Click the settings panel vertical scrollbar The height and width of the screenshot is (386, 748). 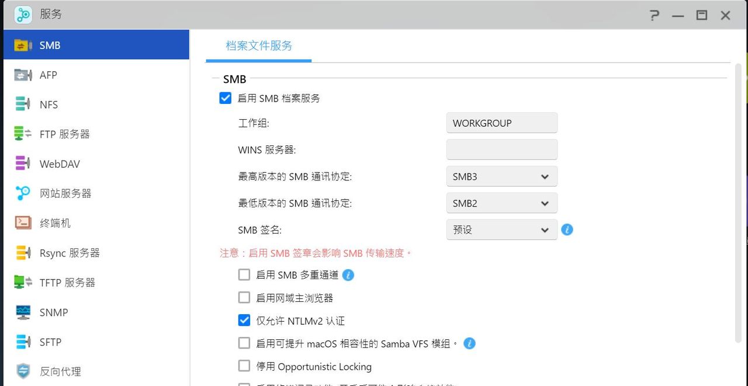(x=738, y=204)
